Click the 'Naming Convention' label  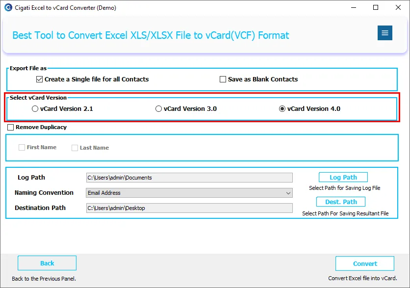tap(44, 193)
